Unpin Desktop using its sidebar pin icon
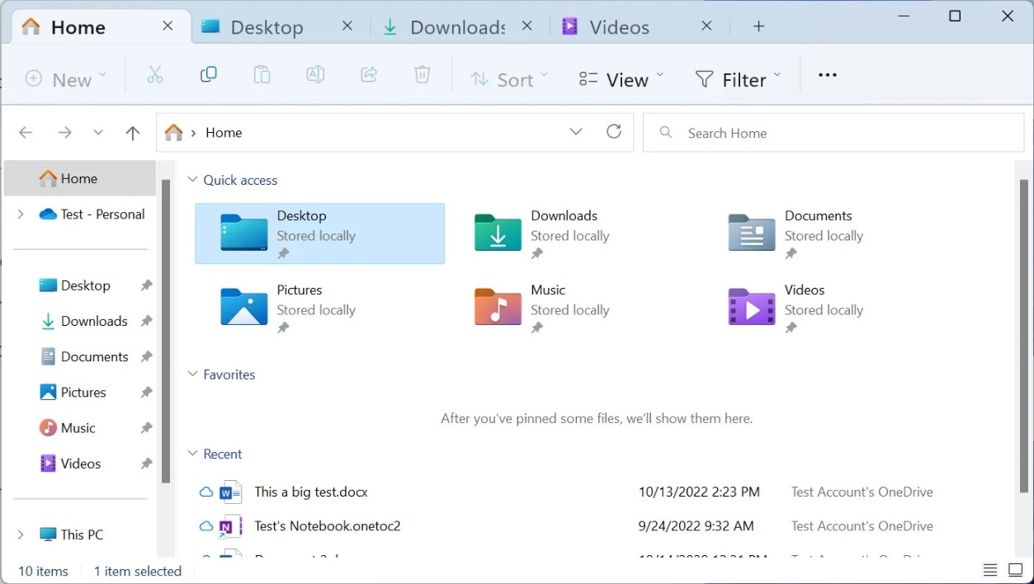The image size is (1034, 584). click(146, 285)
